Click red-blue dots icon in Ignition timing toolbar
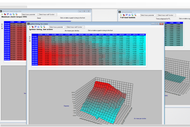 click(x=32, y=27)
